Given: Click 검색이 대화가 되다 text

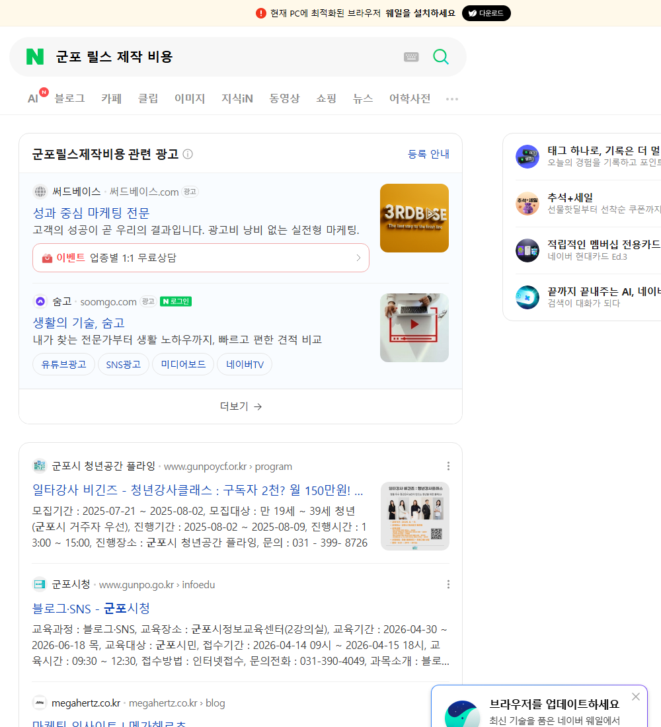Looking at the screenshot, I should [584, 303].
